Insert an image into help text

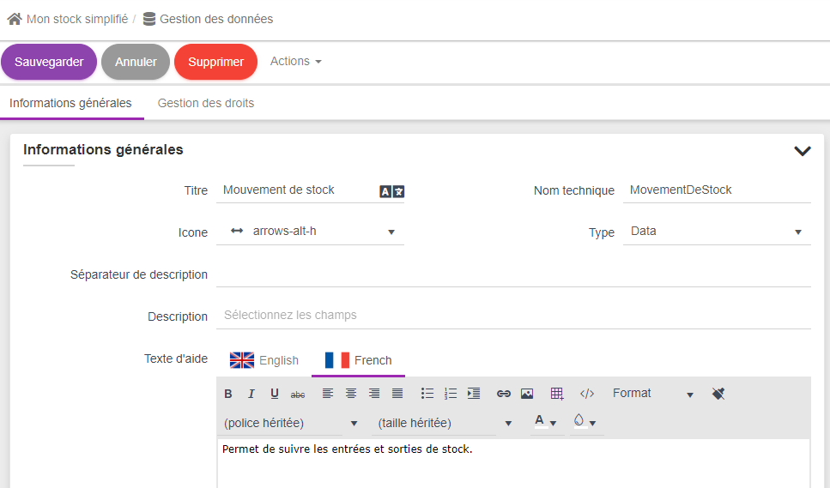tap(527, 394)
